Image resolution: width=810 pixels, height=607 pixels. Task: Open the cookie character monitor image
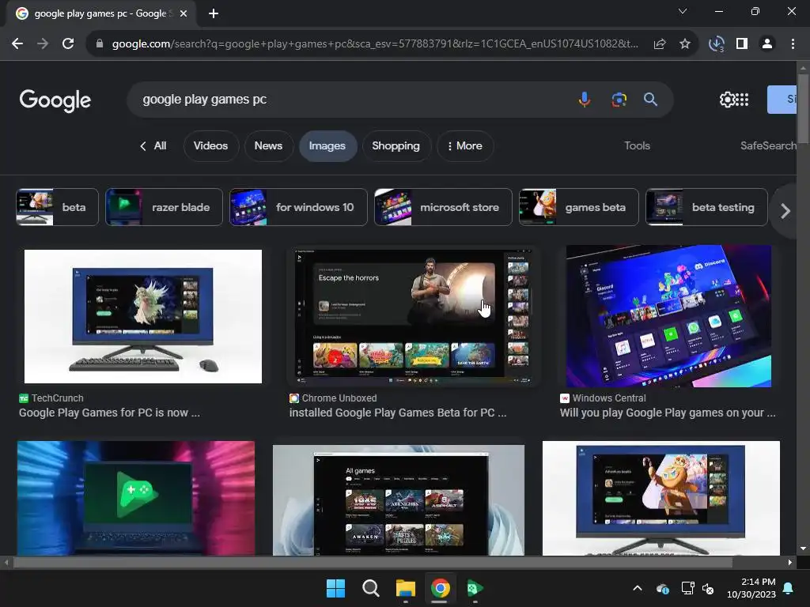[661, 498]
